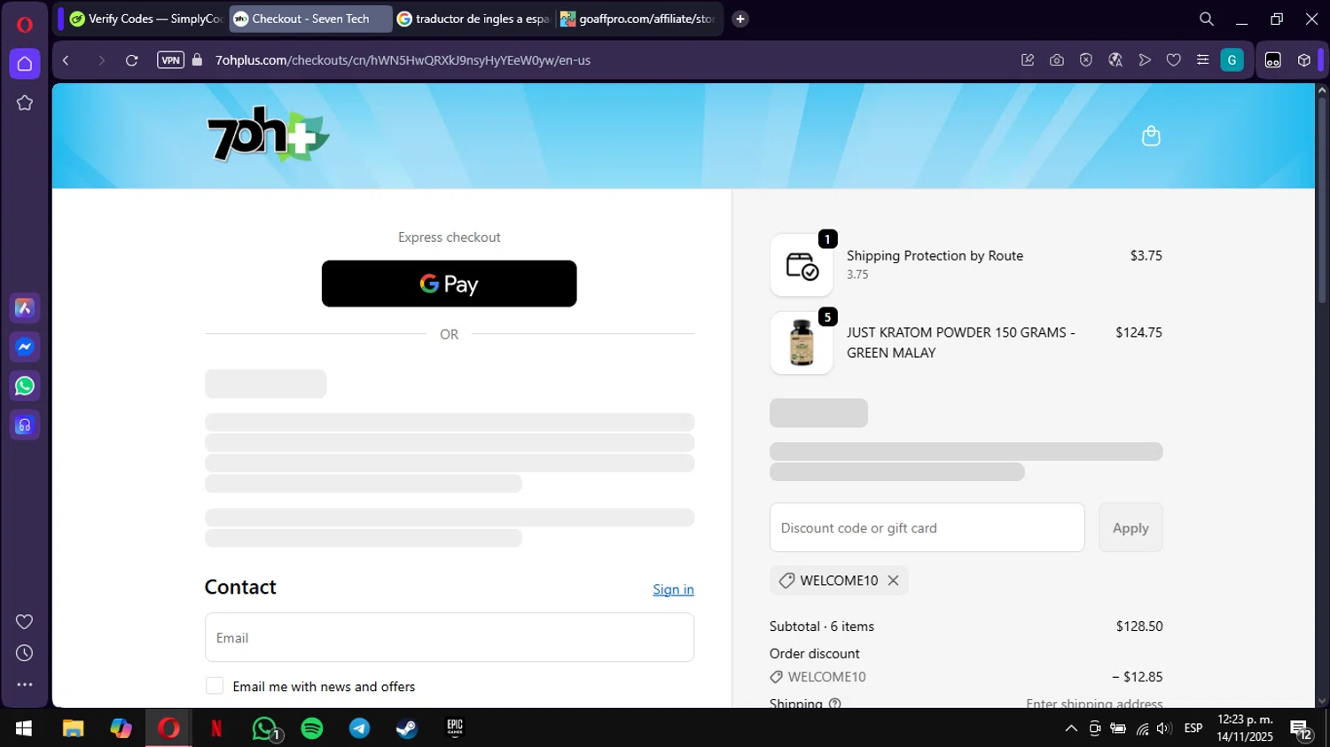
Task: Switch to traductor de ingles tab
Action: pyautogui.click(x=473, y=19)
